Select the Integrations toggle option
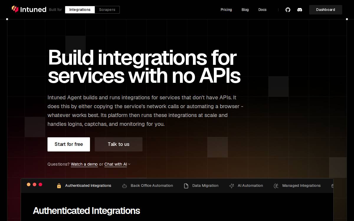354x221 pixels. tap(80, 10)
